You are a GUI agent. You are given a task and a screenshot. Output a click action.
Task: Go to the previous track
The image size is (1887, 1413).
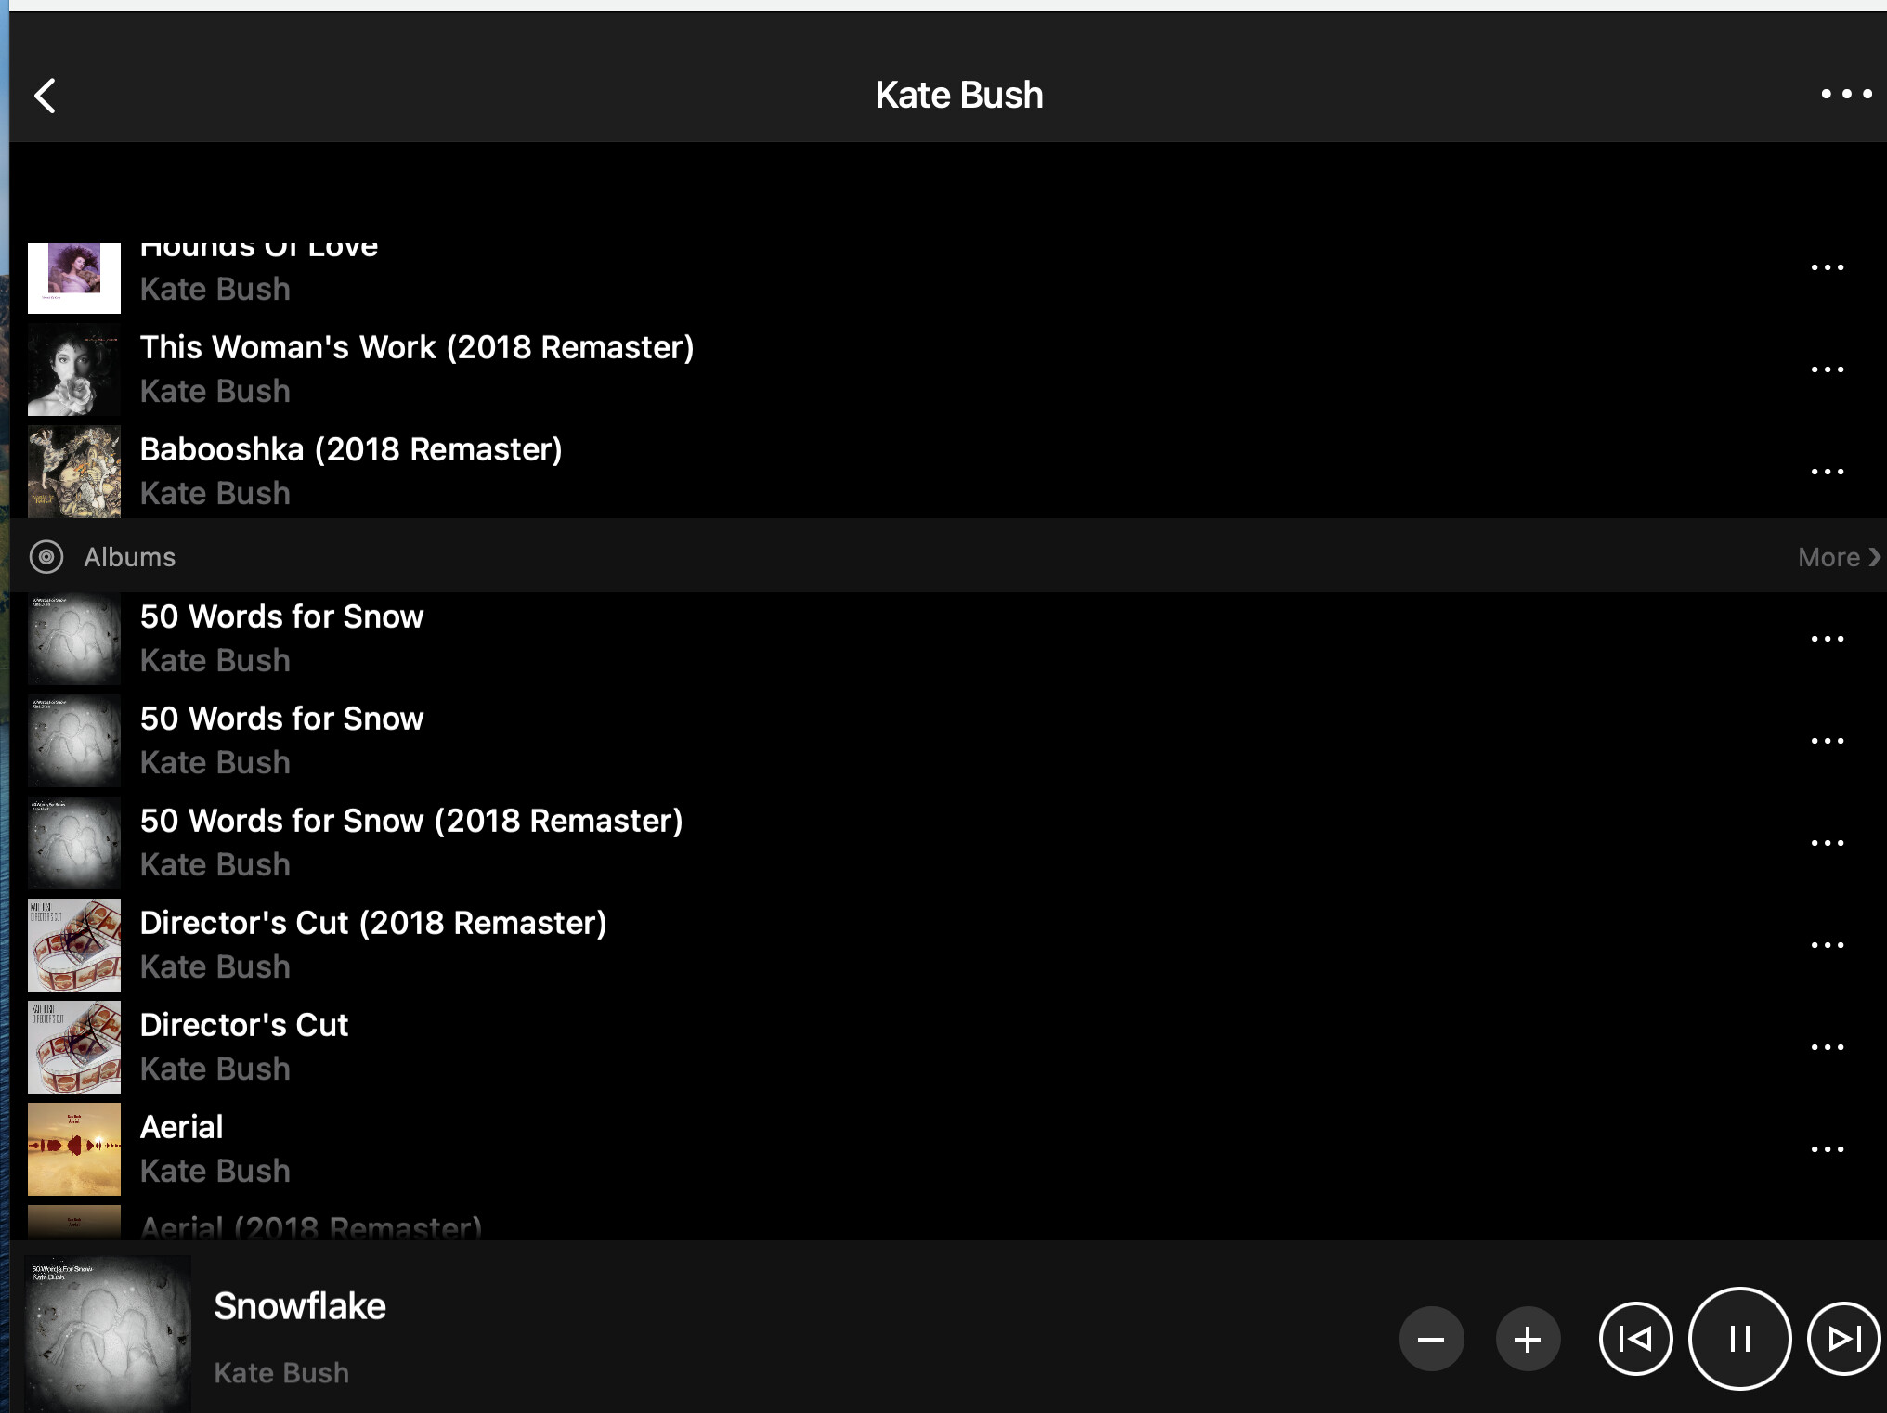point(1635,1339)
